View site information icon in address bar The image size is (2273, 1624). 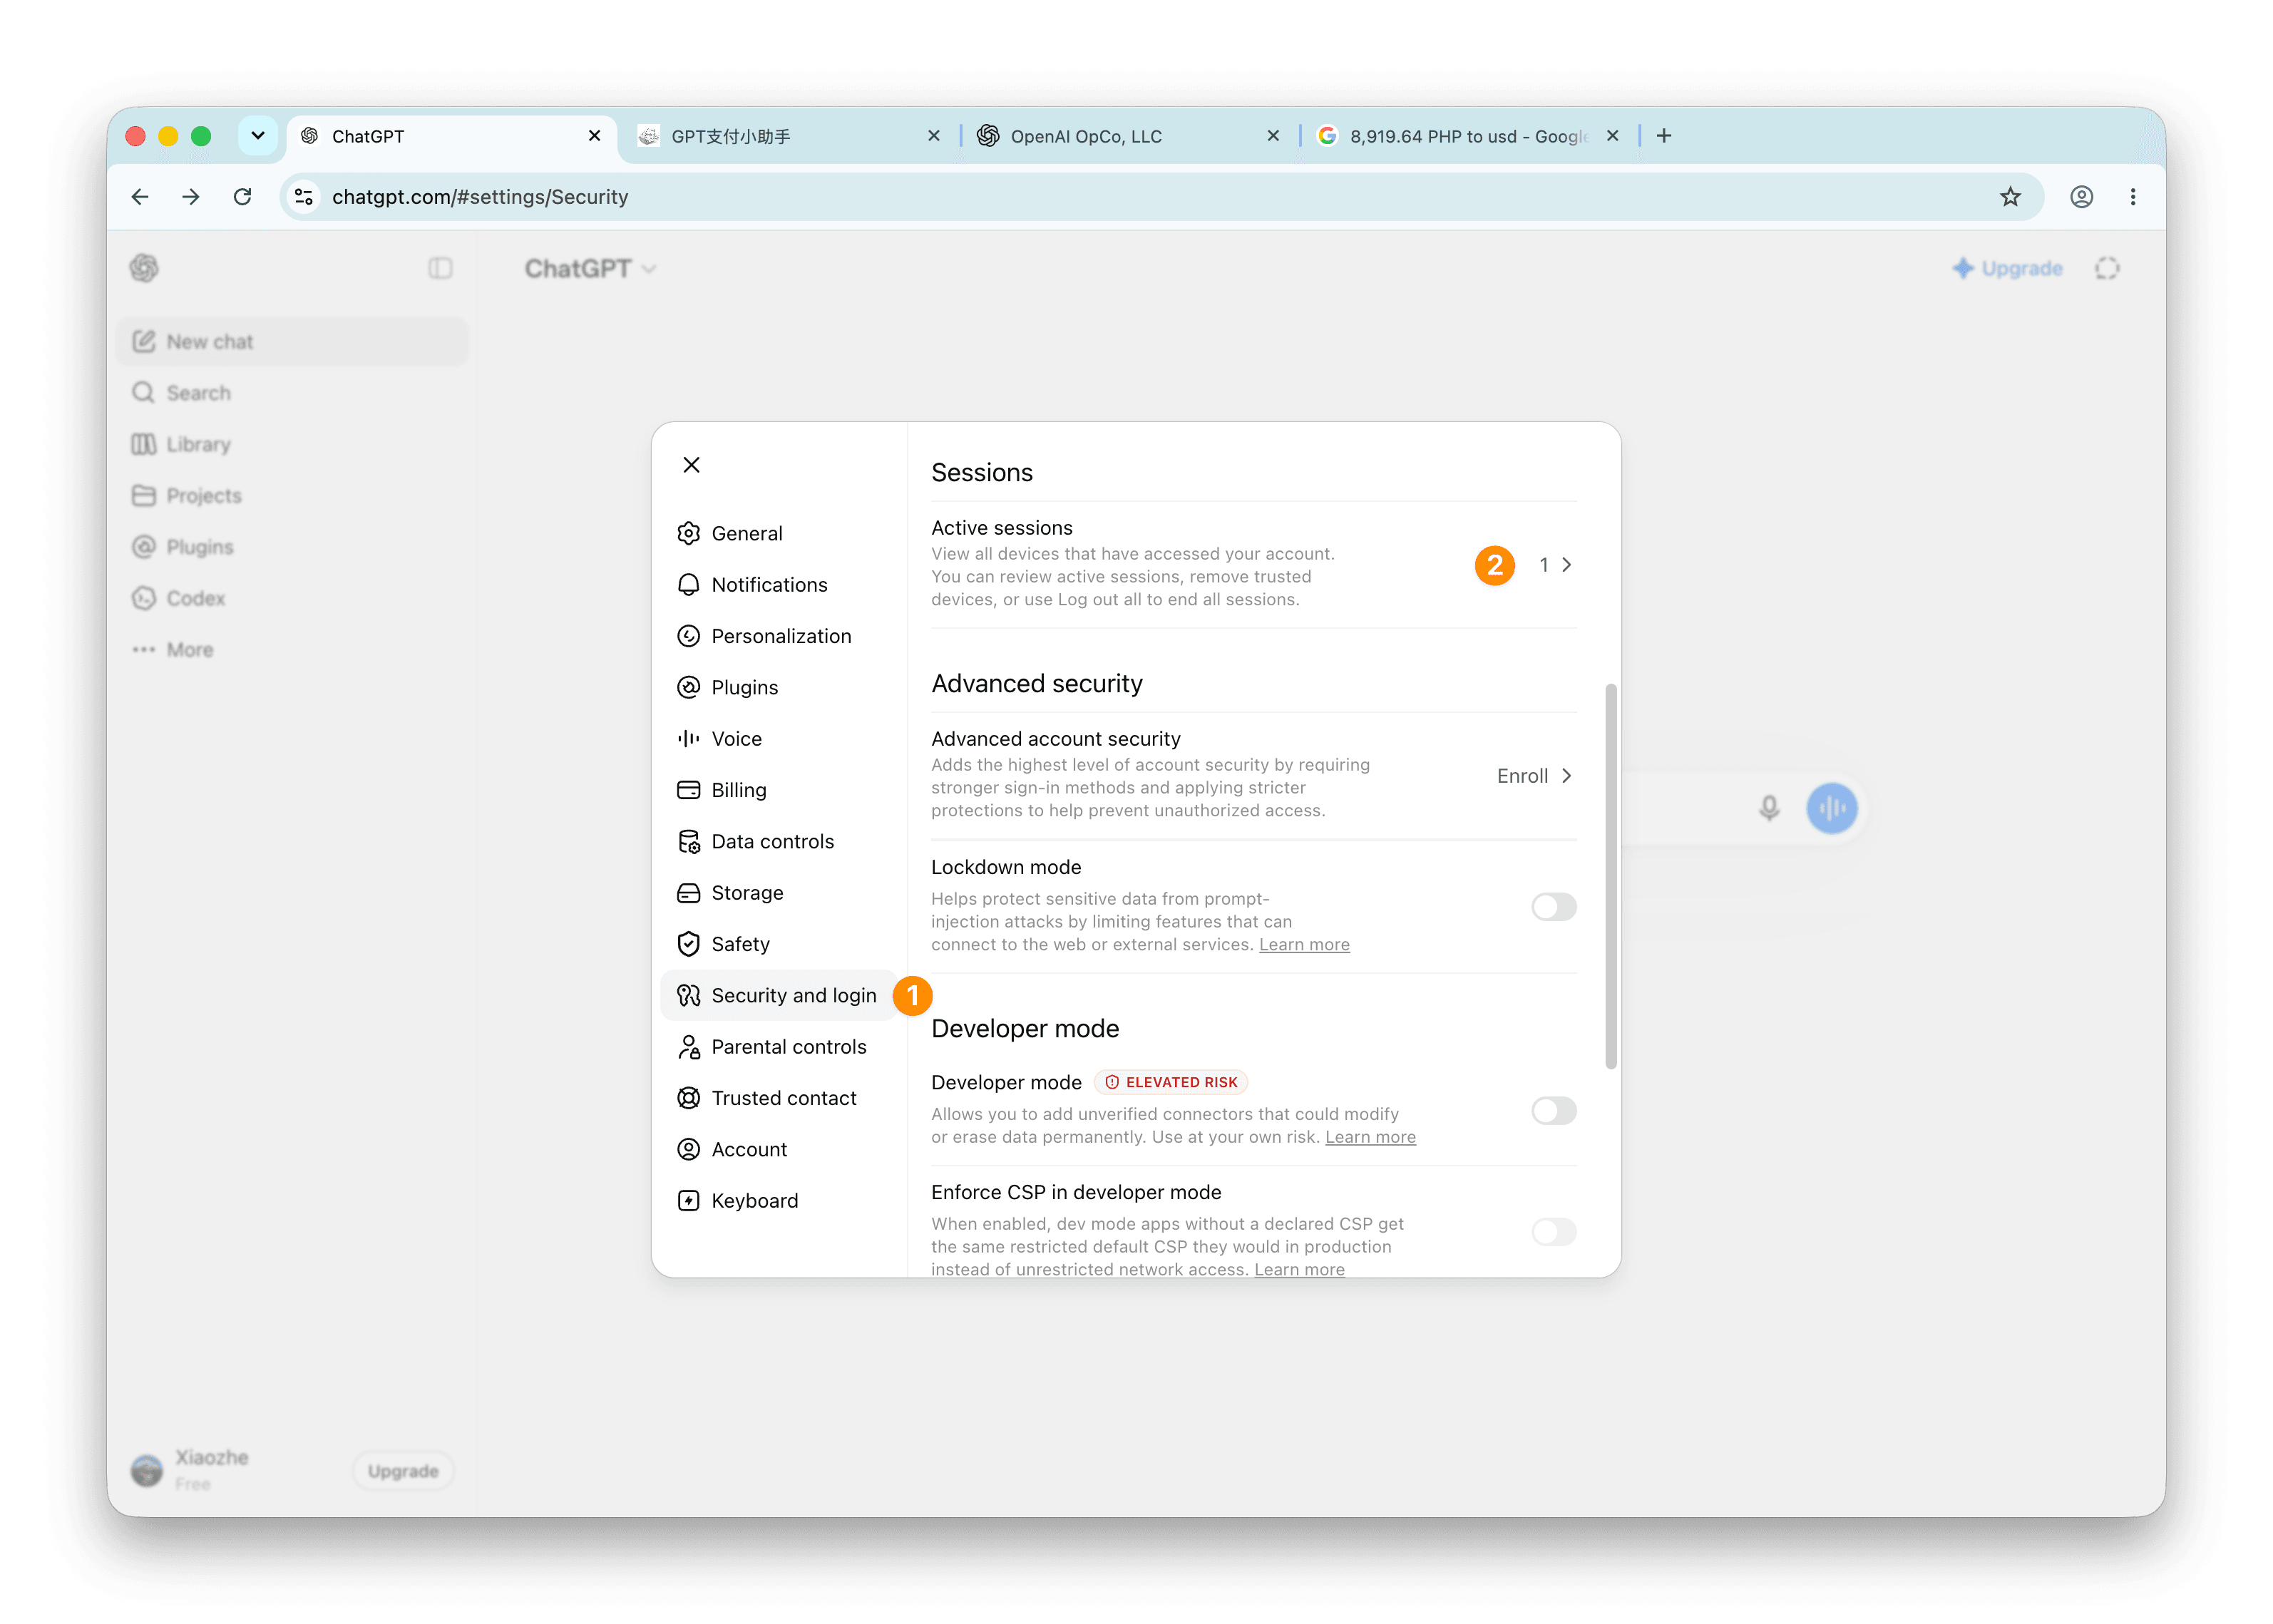coord(304,197)
